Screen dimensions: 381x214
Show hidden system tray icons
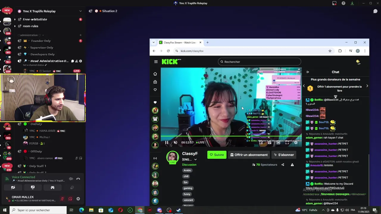click(x=323, y=210)
